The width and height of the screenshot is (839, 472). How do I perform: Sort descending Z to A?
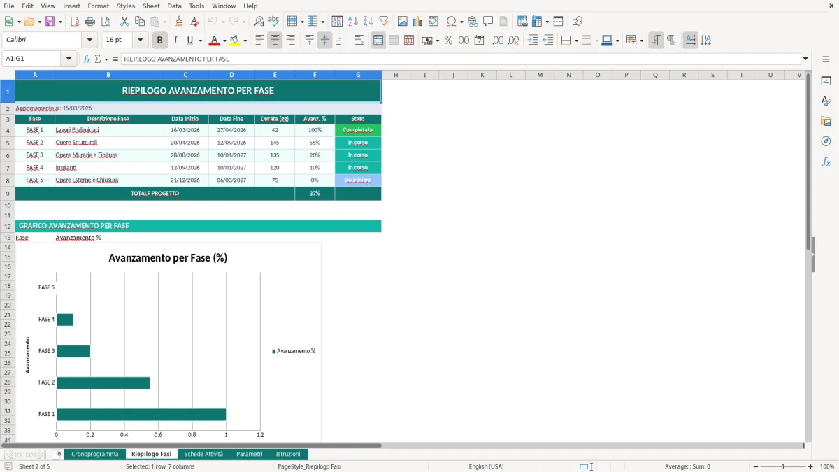pos(368,22)
